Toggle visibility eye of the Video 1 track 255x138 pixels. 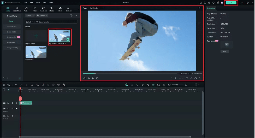coord(16,109)
